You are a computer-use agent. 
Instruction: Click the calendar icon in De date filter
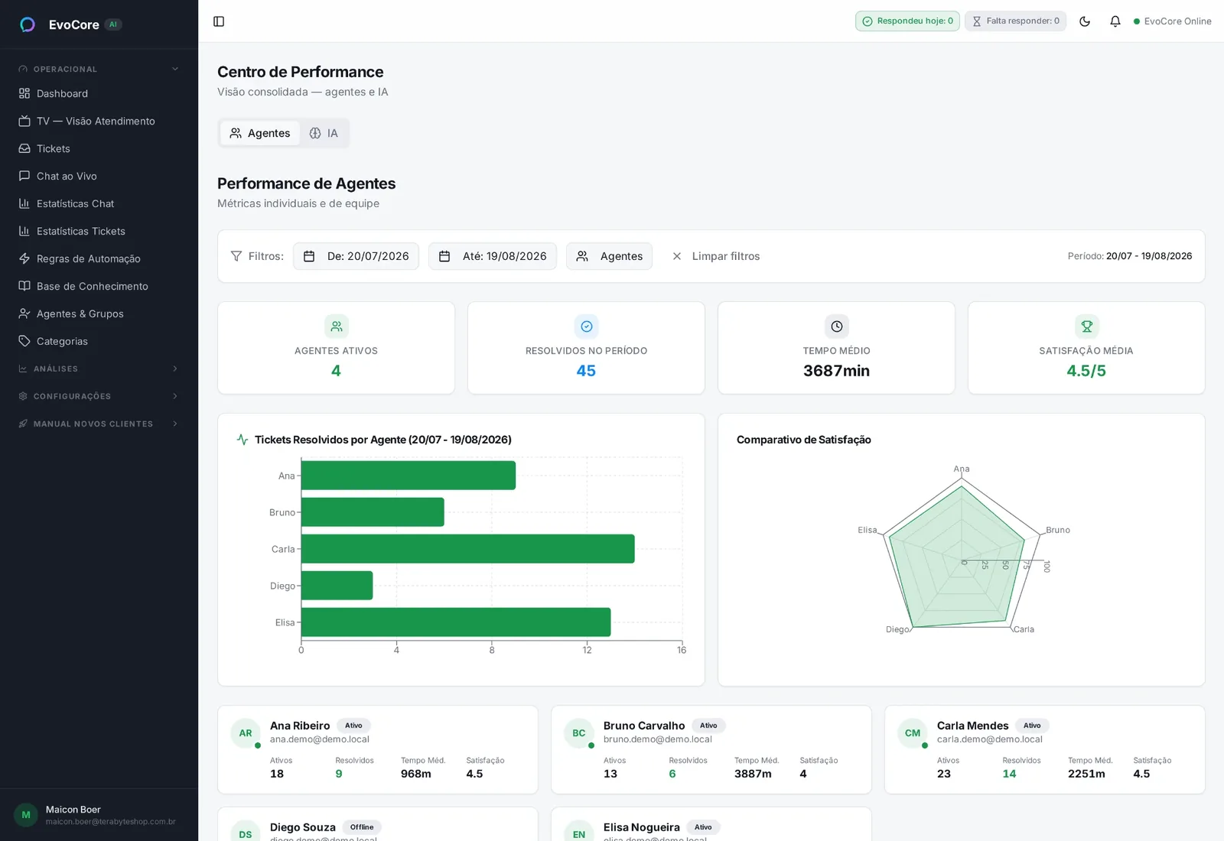pyautogui.click(x=309, y=256)
